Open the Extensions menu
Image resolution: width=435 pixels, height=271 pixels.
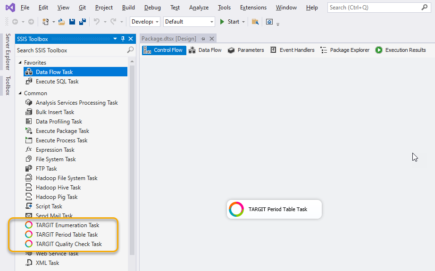click(x=253, y=8)
